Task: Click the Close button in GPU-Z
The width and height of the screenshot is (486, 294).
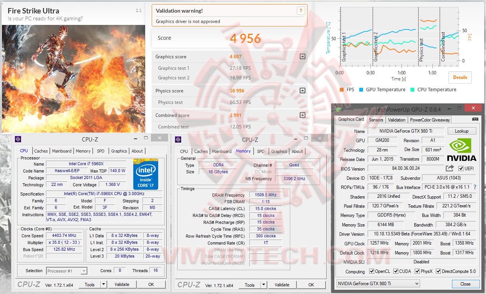Action: coord(465,284)
